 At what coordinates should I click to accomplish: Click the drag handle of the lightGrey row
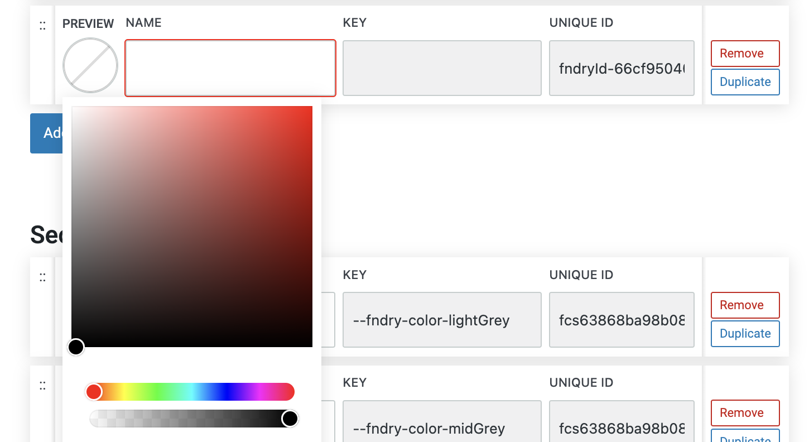pos(42,277)
